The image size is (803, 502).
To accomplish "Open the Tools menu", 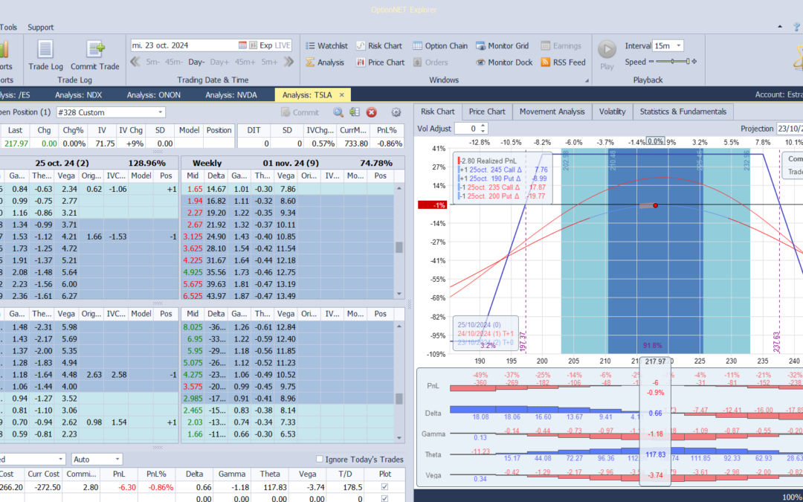I will pyautogui.click(x=8, y=28).
